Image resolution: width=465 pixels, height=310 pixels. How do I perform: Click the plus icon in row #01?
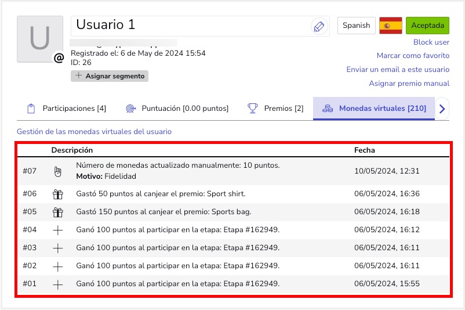tap(57, 284)
